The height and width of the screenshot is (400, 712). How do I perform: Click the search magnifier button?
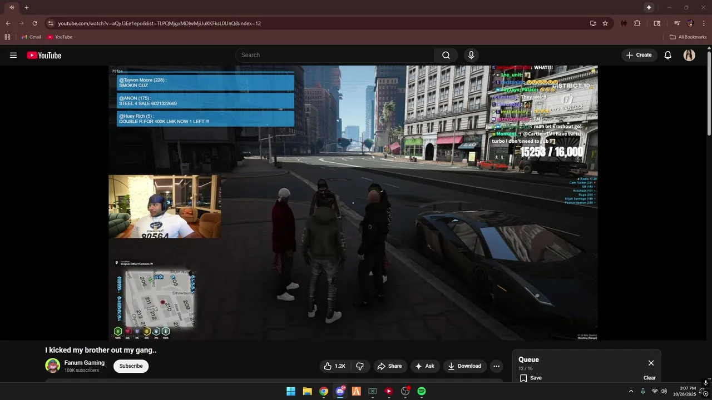point(446,55)
